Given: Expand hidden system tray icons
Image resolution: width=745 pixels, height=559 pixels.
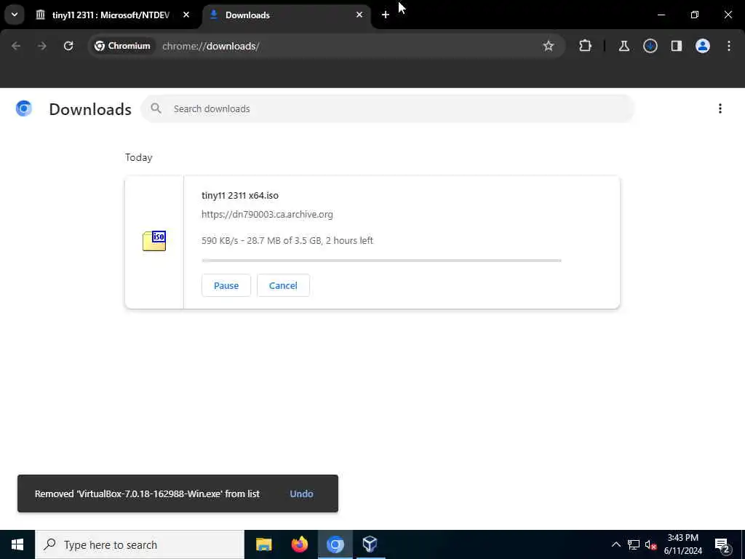Looking at the screenshot, I should [x=615, y=544].
